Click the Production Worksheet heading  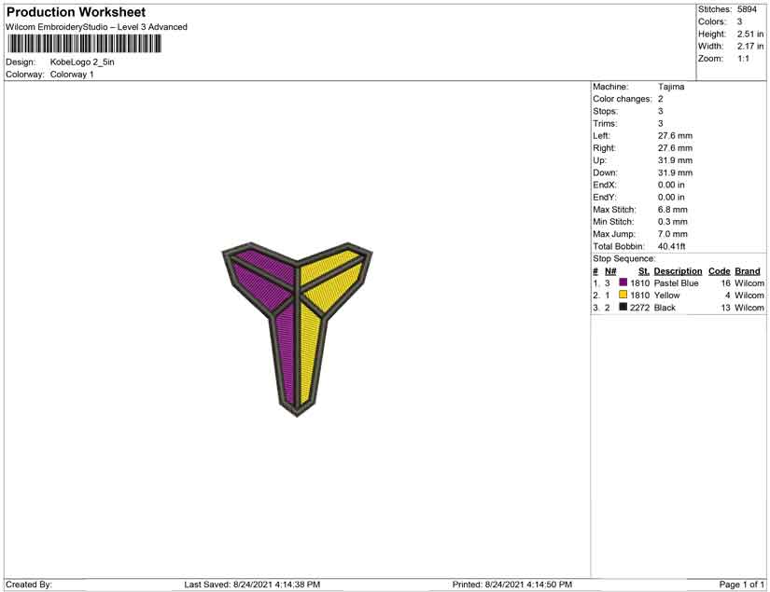tap(77, 12)
